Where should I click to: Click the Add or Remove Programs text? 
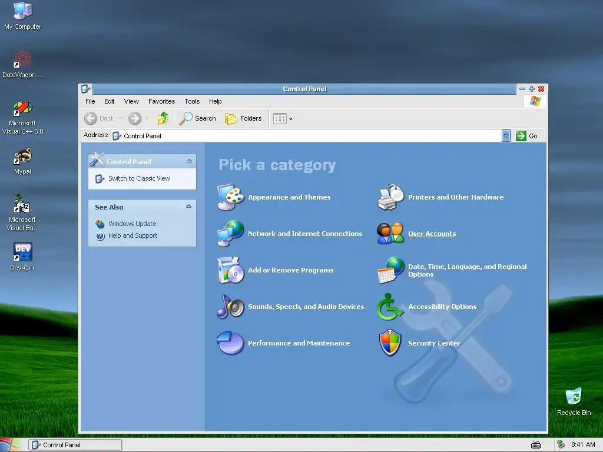coord(291,270)
